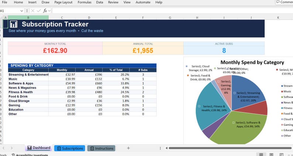Click the three-dot handle before the scrollbar

pyautogui.click(x=160, y=148)
